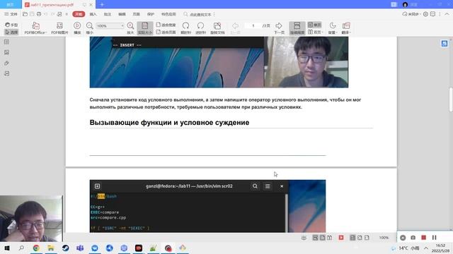Open the File menu
The image size is (453, 254).
(11, 14)
